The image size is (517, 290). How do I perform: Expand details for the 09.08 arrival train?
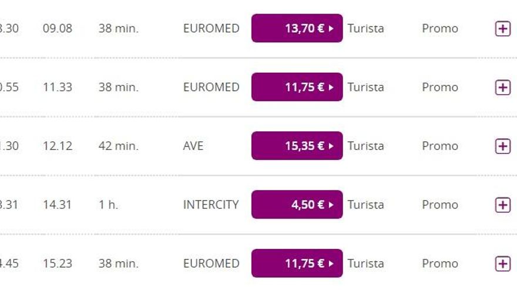(502, 29)
